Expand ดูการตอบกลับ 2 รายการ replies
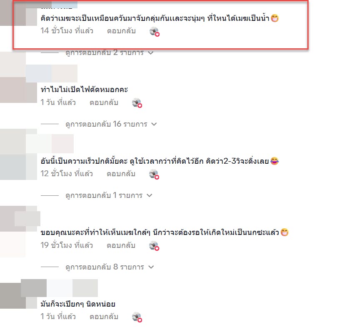 point(110,52)
